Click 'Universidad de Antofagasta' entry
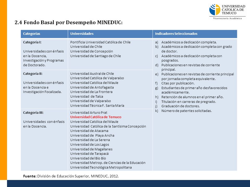 point(92,87)
